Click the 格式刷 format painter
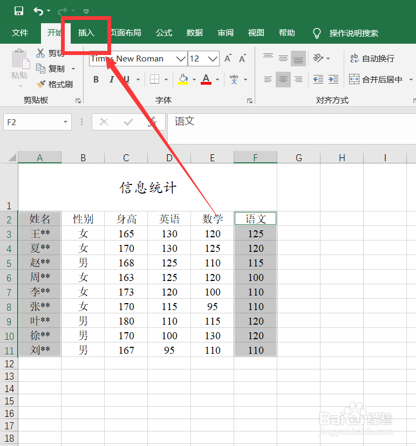Viewport: 416px width, 446px height. 54,84
